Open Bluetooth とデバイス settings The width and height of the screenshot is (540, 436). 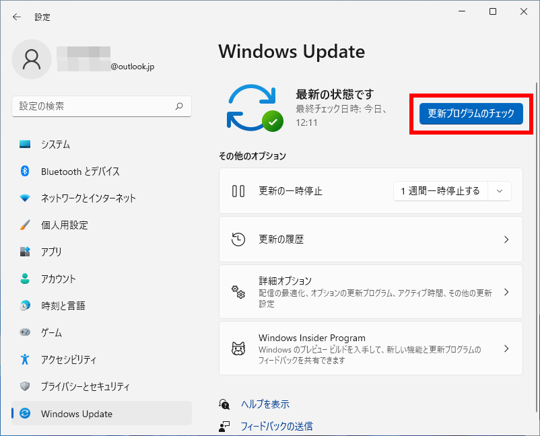(x=101, y=171)
